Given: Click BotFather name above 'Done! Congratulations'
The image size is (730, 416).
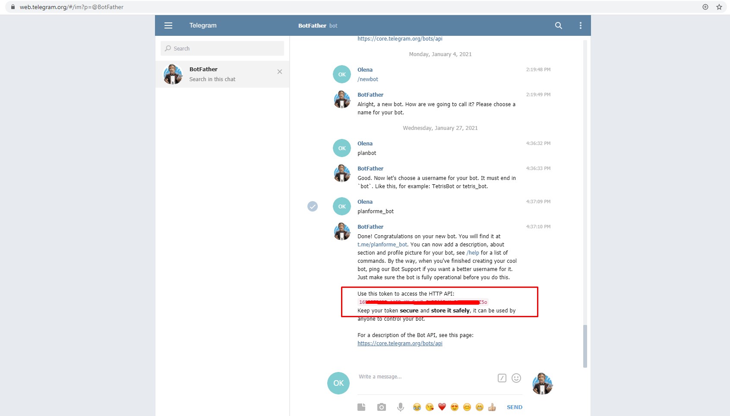Looking at the screenshot, I should 370,227.
